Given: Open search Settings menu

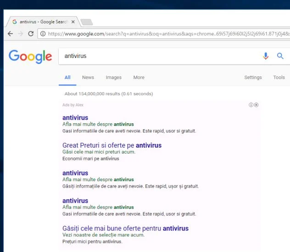Looking at the screenshot, I should [x=253, y=77].
